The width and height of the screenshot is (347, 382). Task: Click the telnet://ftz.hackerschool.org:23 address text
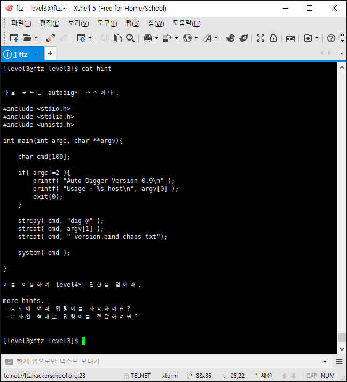(x=44, y=376)
